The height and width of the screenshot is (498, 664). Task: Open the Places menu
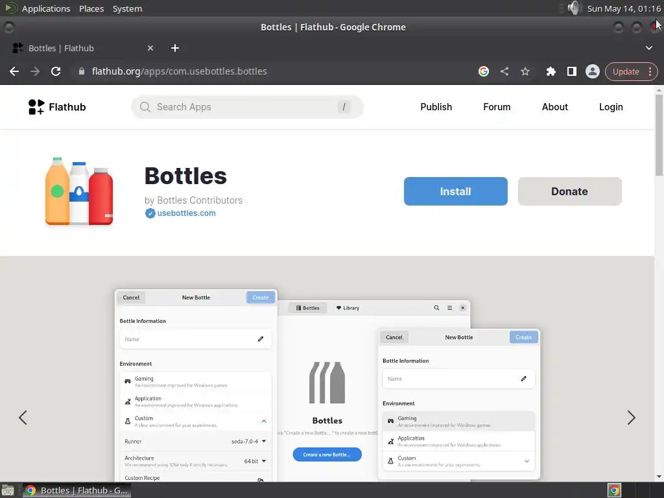pyautogui.click(x=91, y=8)
